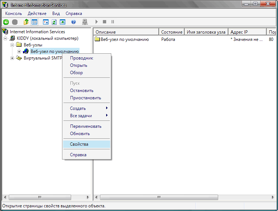Image resolution: width=278 pixels, height=211 pixels.
Task: Open the Справка menu in menu bar
Action: coord(74,14)
